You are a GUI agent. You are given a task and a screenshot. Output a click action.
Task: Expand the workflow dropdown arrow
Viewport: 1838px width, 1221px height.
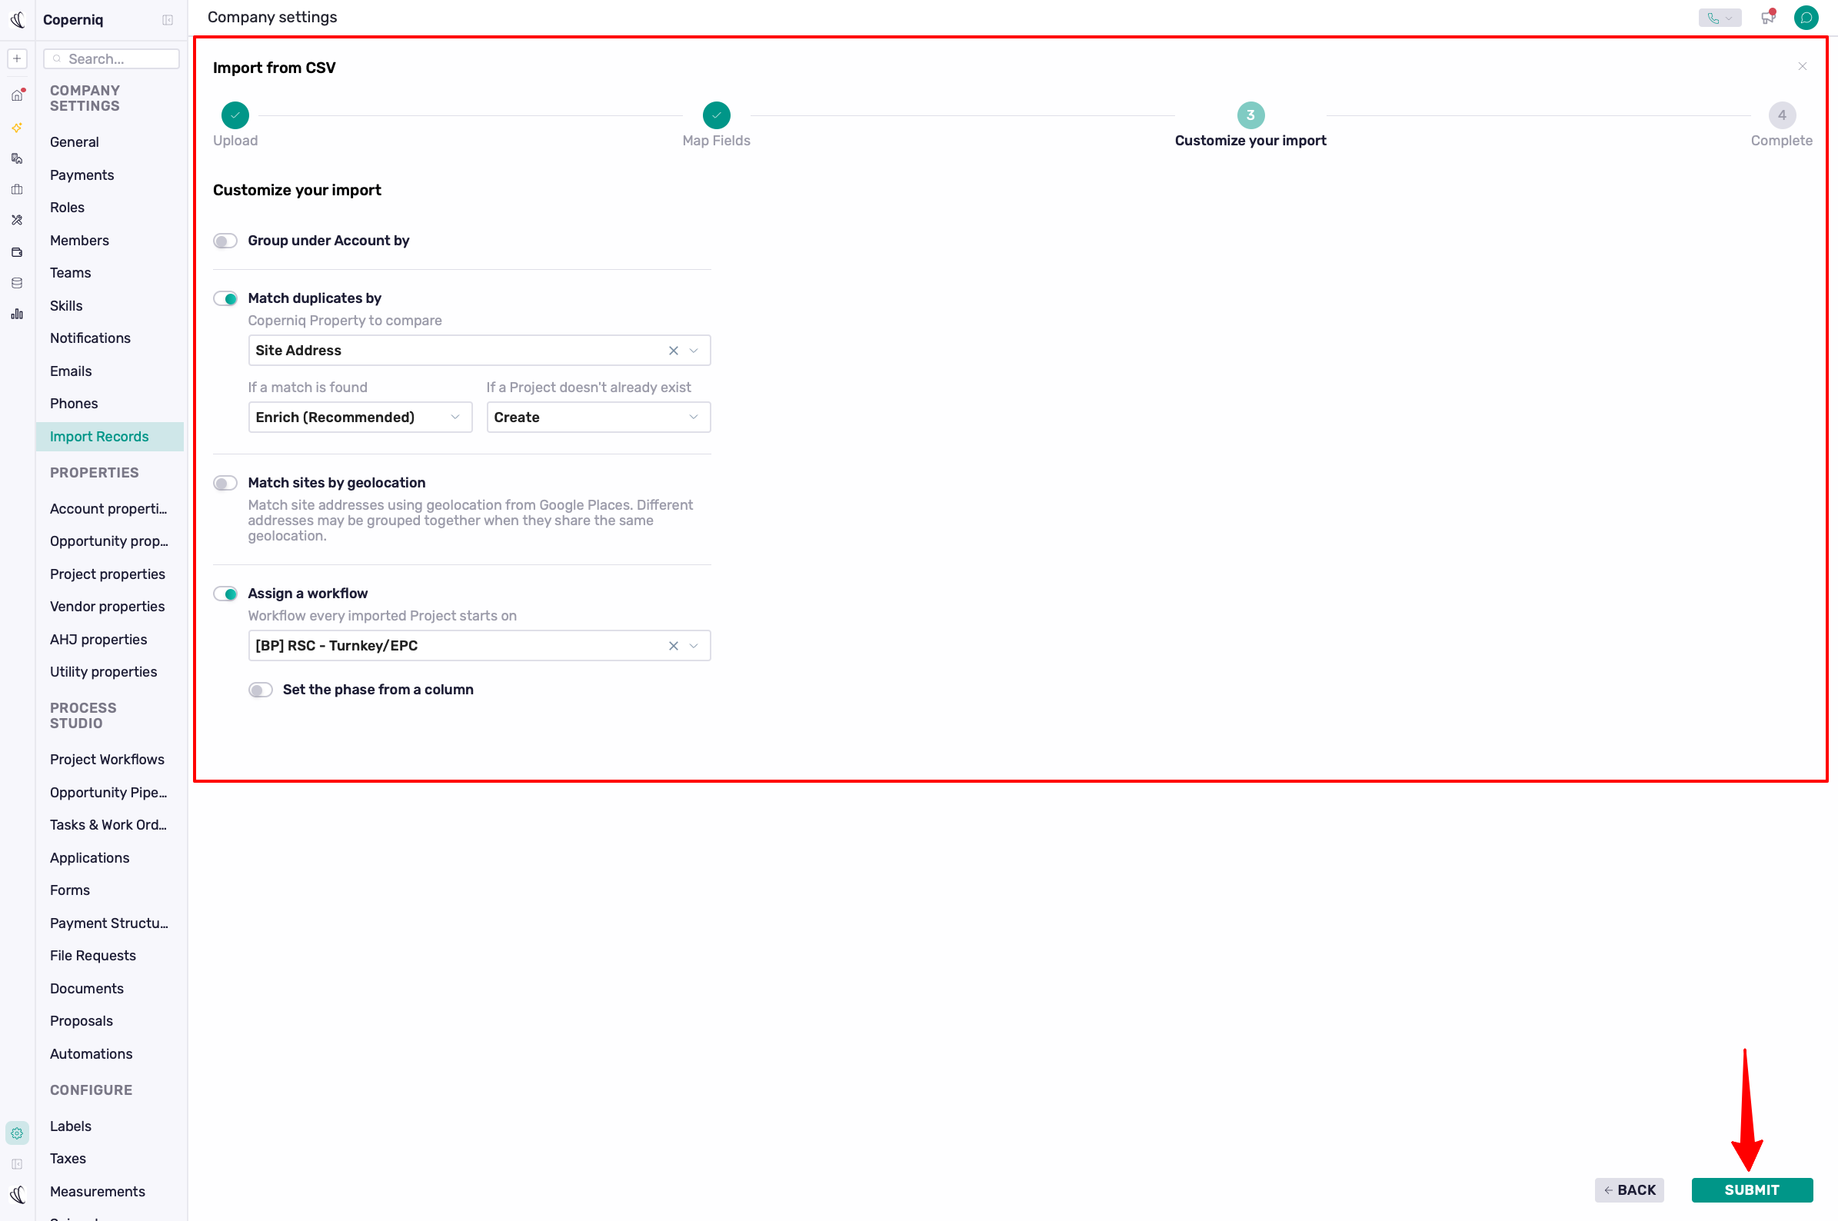click(x=694, y=646)
